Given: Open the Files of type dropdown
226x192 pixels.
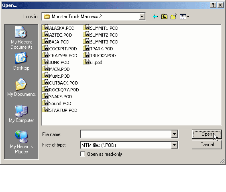Looking at the screenshot, I should pyautogui.click(x=174, y=145).
